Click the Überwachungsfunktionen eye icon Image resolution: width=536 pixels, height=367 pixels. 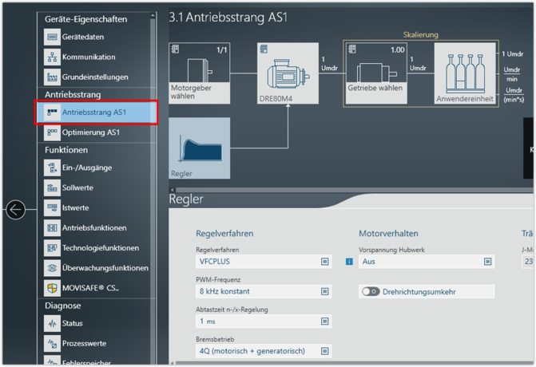(52, 268)
